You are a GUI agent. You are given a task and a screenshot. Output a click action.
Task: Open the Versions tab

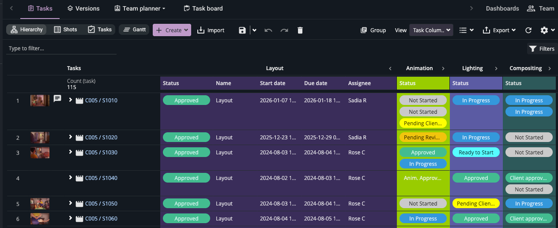tap(83, 8)
